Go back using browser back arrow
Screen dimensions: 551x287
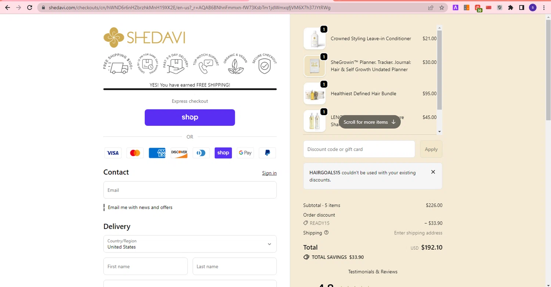coord(7,7)
